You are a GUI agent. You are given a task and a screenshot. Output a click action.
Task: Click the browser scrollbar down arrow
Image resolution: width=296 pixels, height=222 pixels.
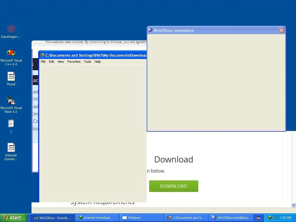(x=293, y=205)
